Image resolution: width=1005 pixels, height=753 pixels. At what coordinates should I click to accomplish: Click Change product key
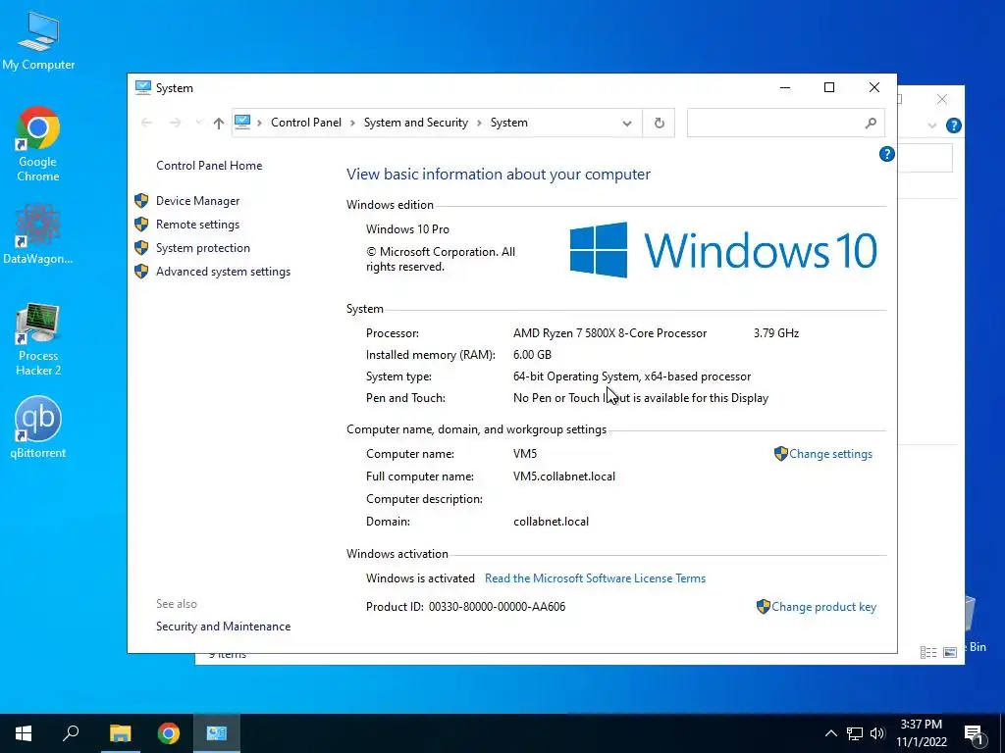823,606
